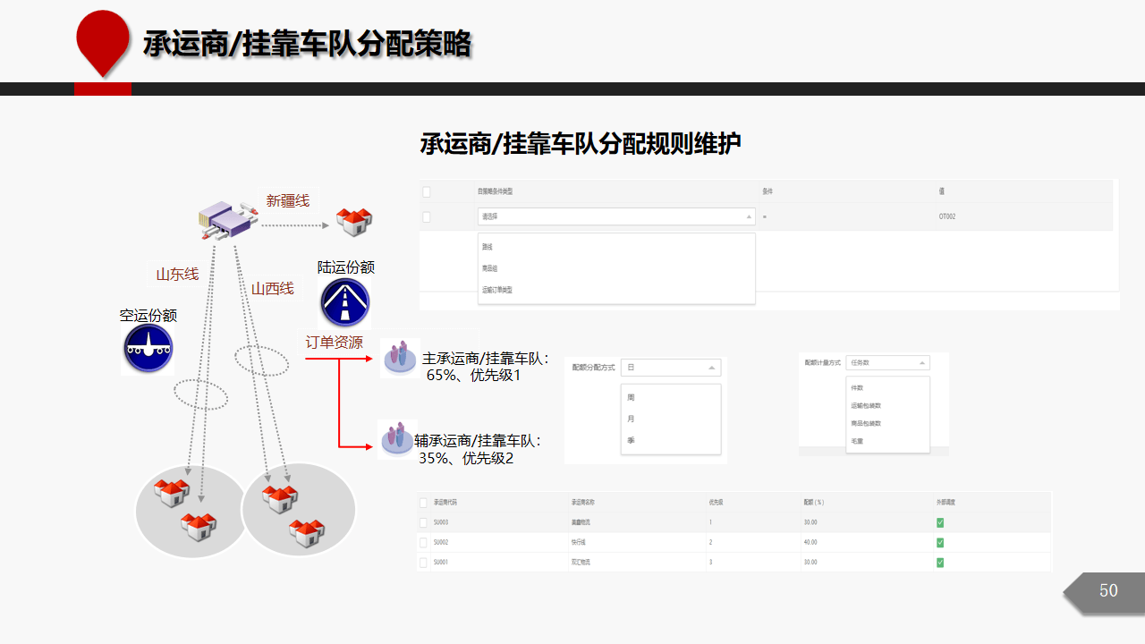Tick the row checkbox for SU001
This screenshot has width=1145, height=644.
(423, 563)
